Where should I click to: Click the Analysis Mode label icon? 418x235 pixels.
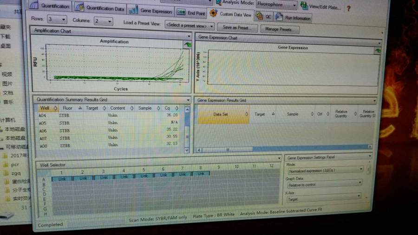[218, 2]
